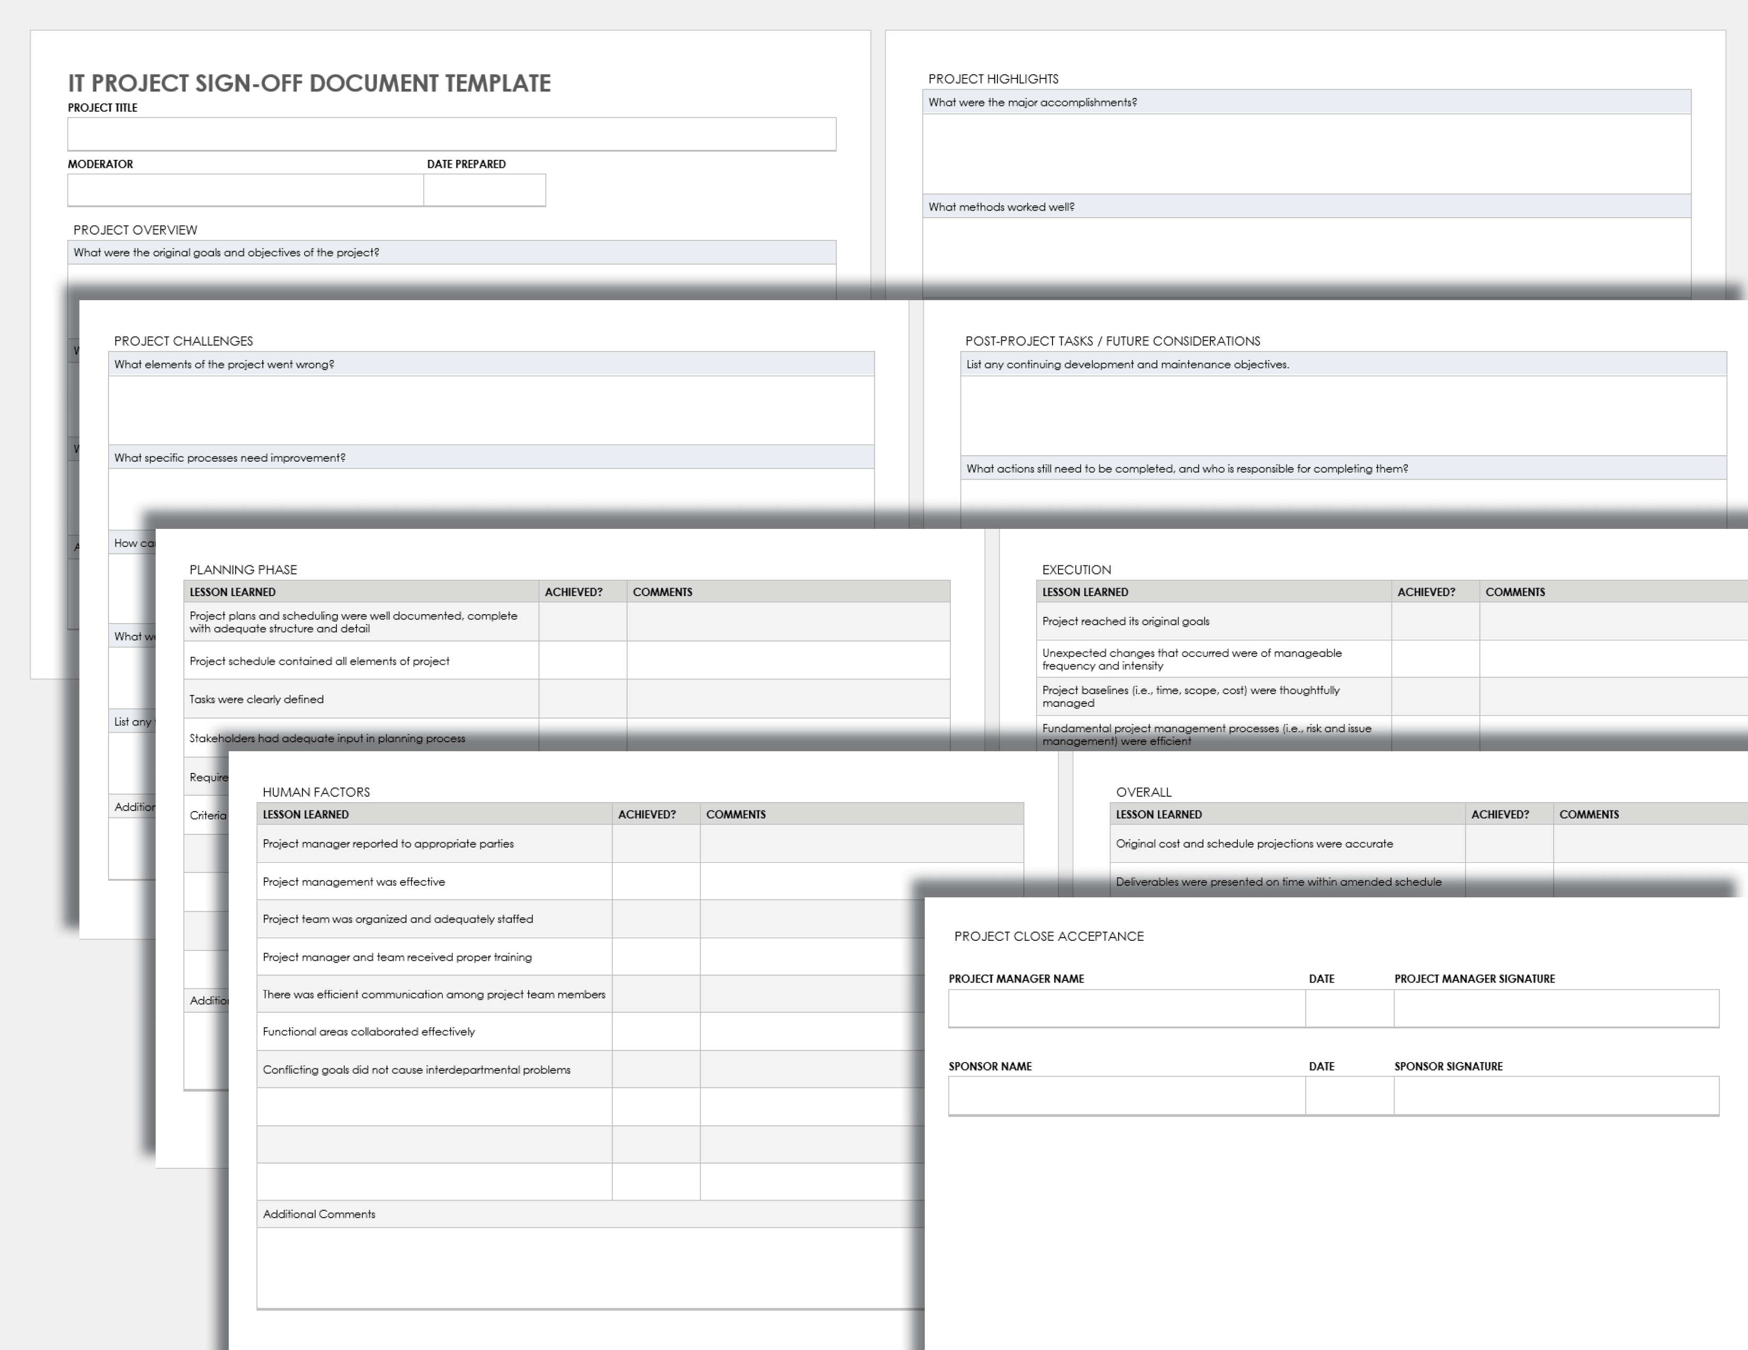This screenshot has height=1350, width=1748.
Task: Select 'Project plans and scheduling were well documented' row
Action: point(567,622)
